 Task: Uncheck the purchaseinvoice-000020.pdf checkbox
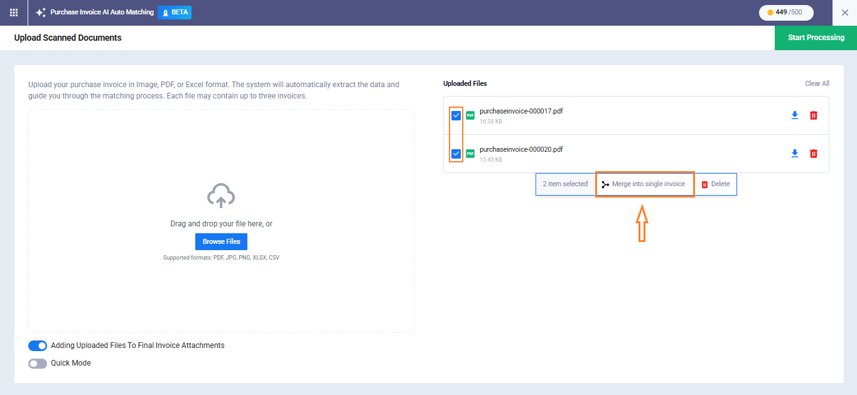click(x=456, y=154)
